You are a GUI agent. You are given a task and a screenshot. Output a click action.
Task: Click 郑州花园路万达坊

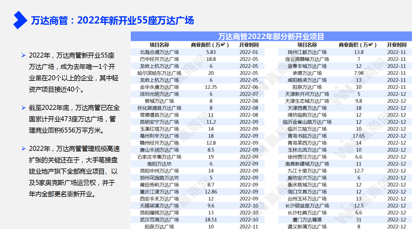[x=159, y=178]
